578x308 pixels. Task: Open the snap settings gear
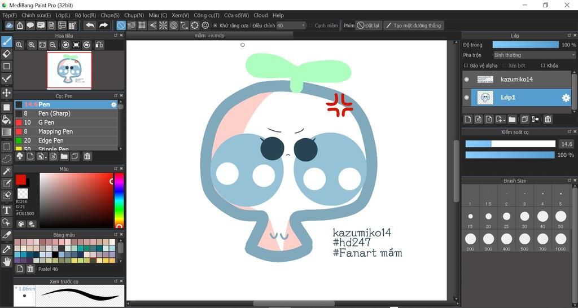[x=205, y=25]
